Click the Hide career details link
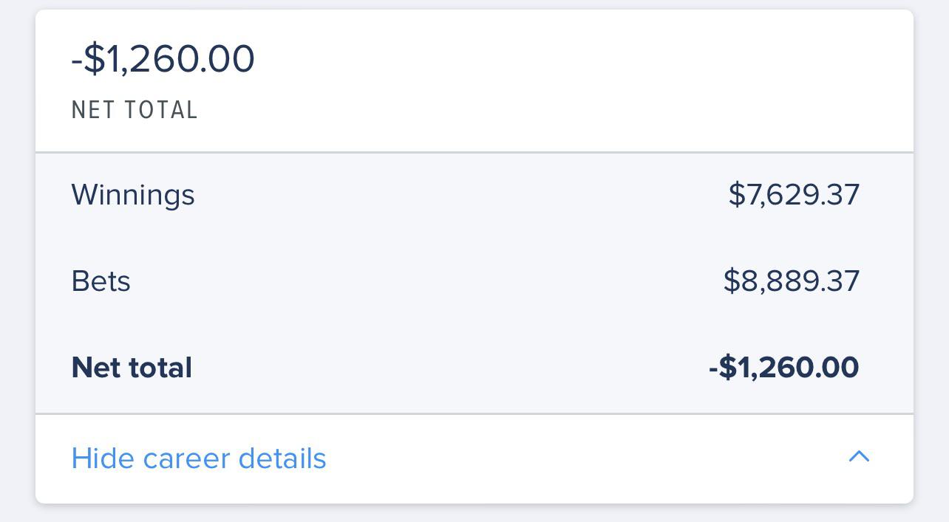This screenshot has height=522, width=949. (198, 458)
